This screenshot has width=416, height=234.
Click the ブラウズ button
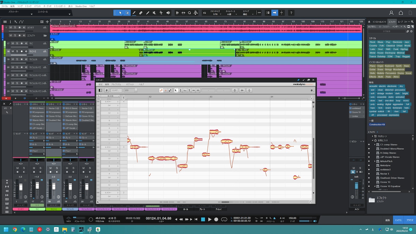point(410,220)
